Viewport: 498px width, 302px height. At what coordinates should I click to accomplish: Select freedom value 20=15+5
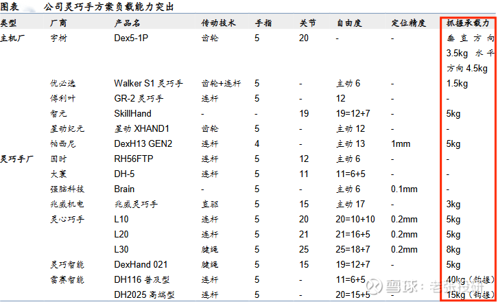coord(353,294)
